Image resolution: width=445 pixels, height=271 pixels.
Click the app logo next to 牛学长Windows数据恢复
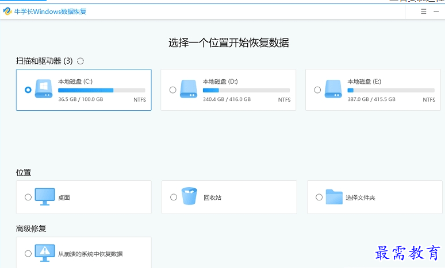[x=7, y=11]
